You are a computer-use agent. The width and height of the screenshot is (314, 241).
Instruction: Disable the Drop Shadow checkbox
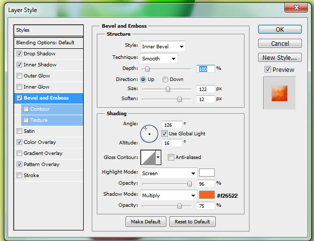[19, 54]
